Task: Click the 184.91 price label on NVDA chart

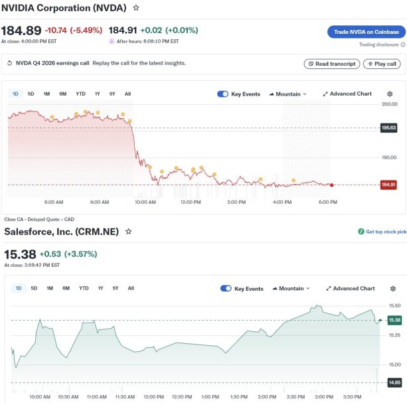Action: tap(388, 185)
